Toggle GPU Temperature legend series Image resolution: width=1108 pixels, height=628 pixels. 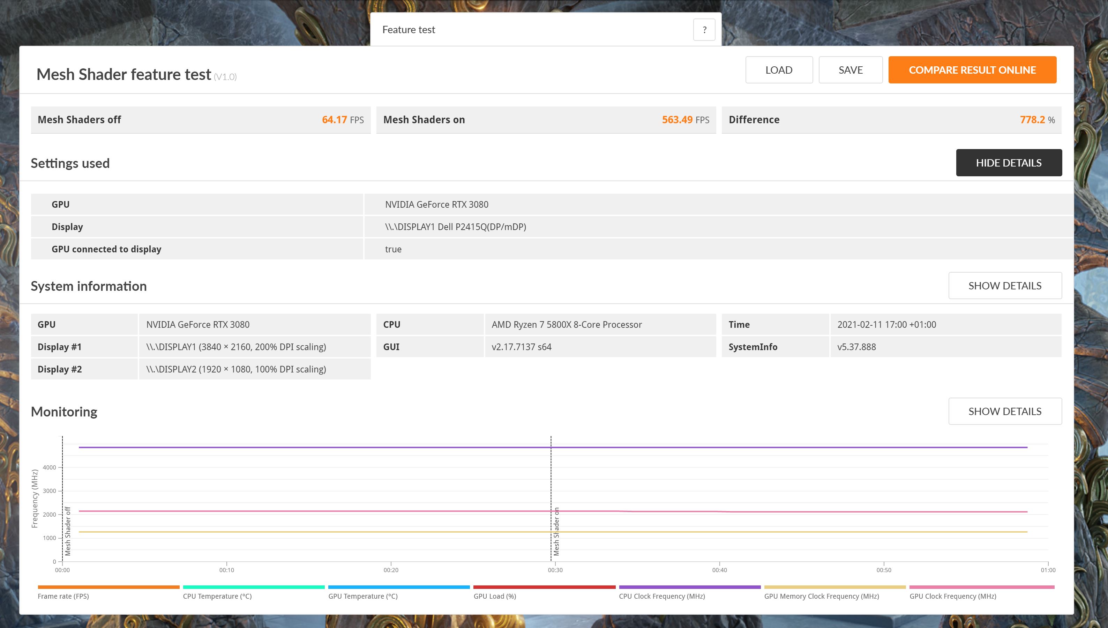pos(363,596)
